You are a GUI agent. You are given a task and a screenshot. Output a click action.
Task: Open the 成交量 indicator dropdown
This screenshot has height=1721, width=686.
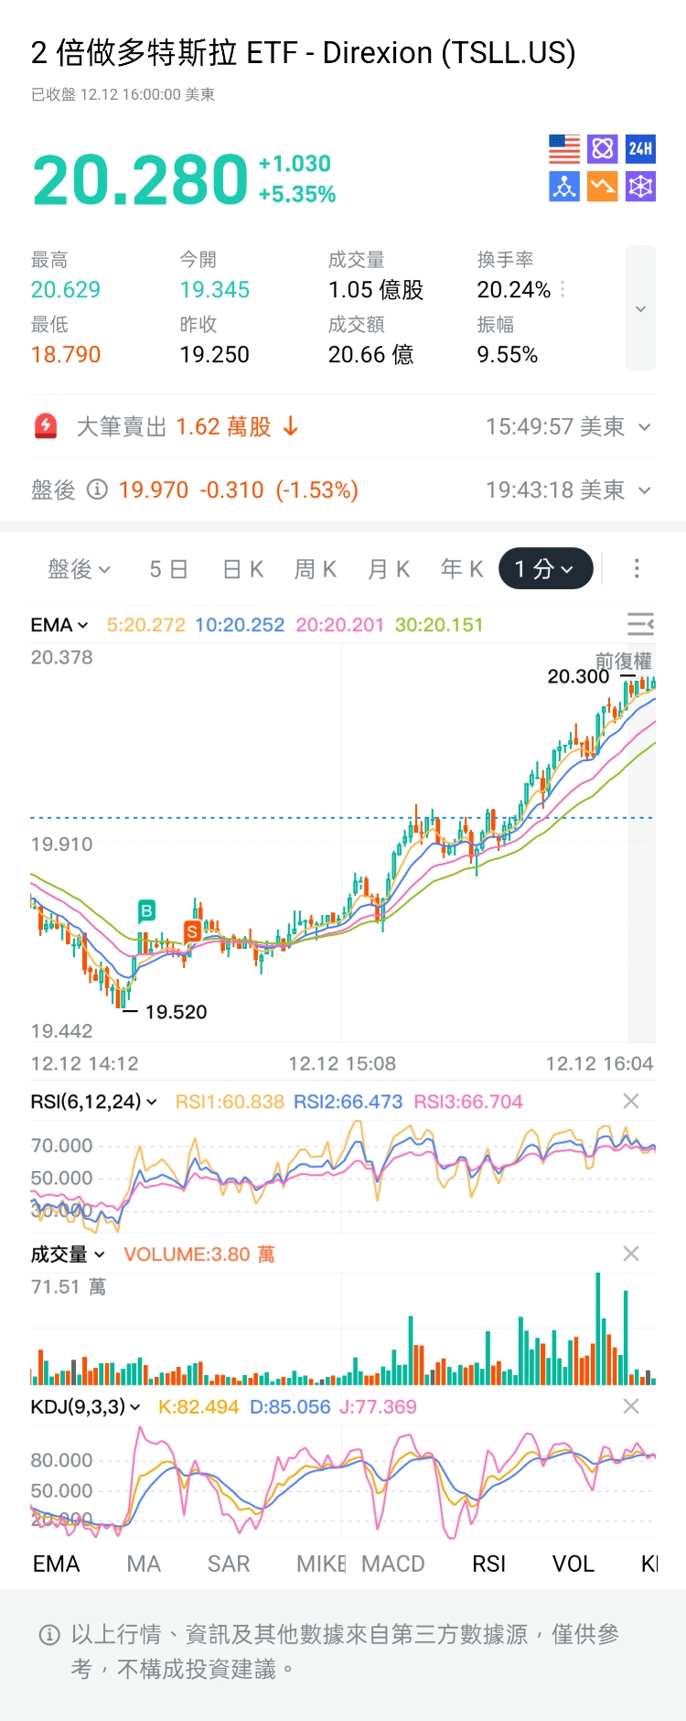(68, 1254)
